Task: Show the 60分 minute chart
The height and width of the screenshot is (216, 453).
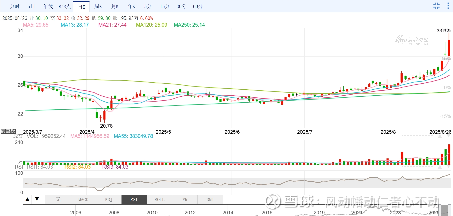Action: pos(198,6)
